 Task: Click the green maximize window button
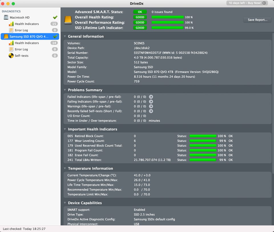[13, 3]
